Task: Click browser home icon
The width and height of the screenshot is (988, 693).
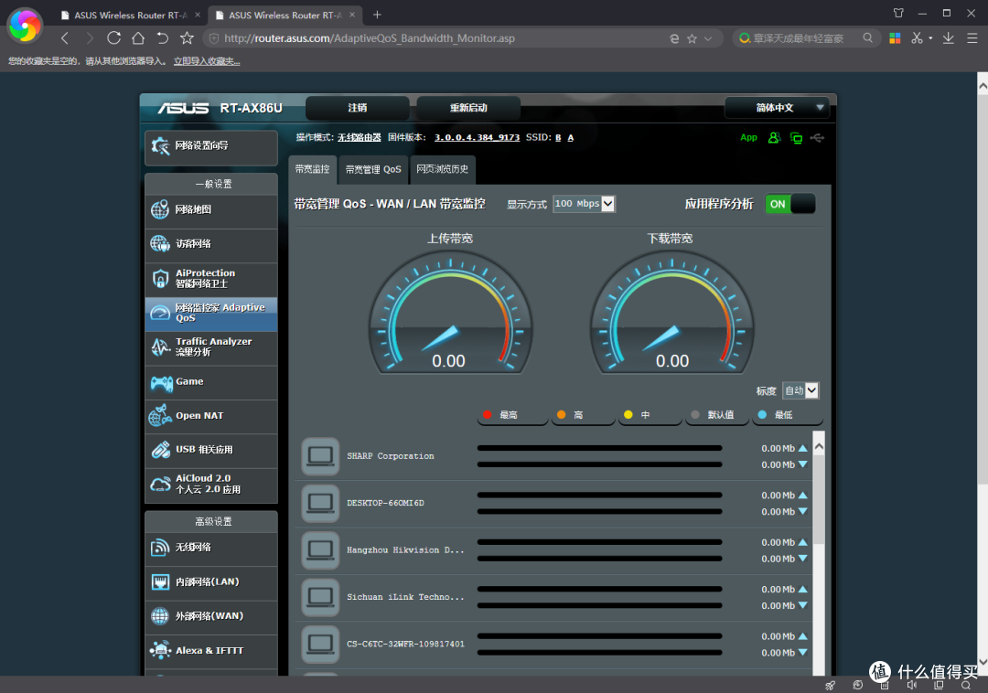Action: pyautogui.click(x=138, y=37)
